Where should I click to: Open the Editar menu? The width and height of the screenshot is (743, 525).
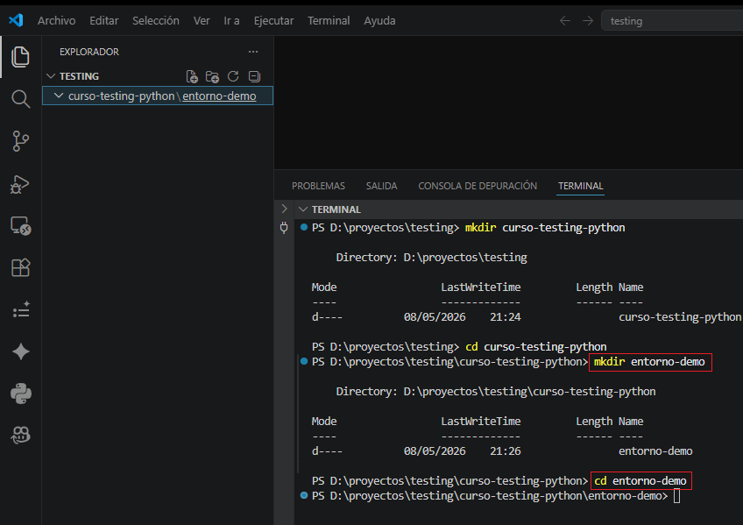tap(103, 21)
